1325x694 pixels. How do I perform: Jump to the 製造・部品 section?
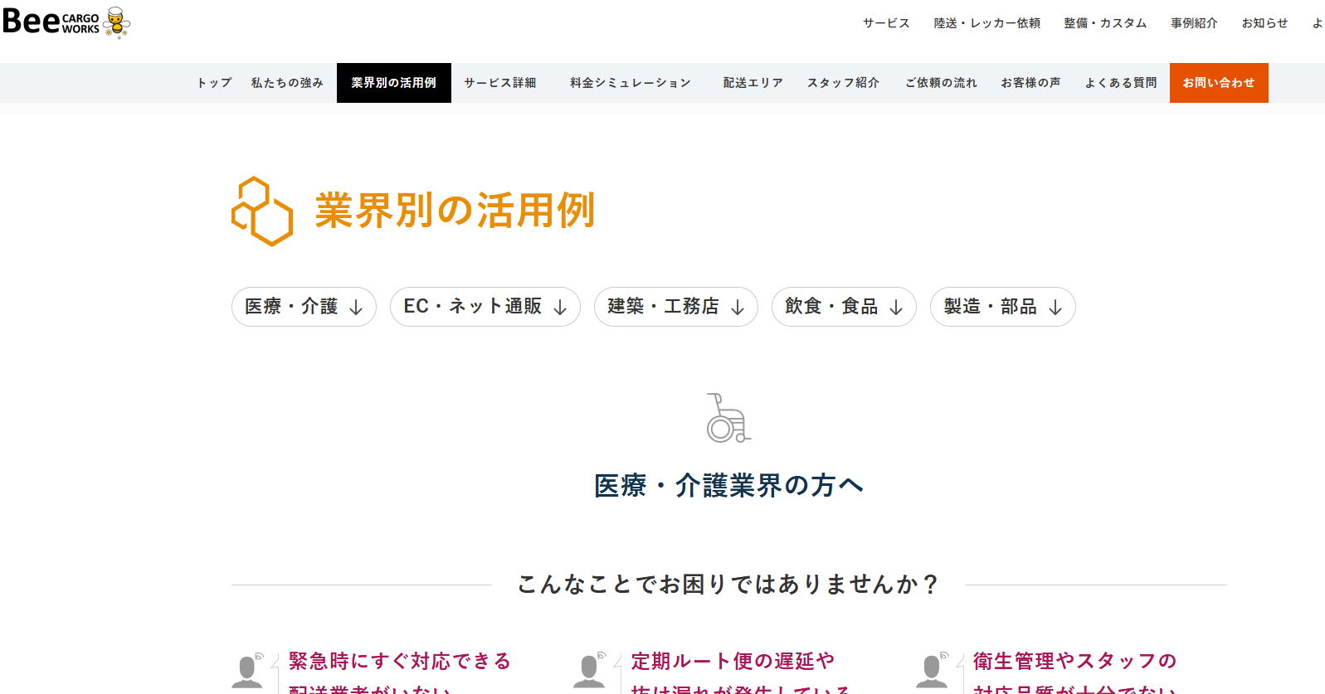(1001, 307)
